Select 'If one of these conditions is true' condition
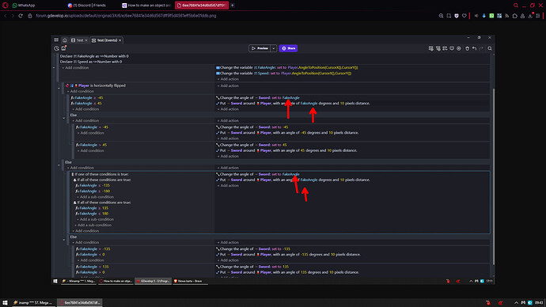546x307 pixels. (x=100, y=174)
